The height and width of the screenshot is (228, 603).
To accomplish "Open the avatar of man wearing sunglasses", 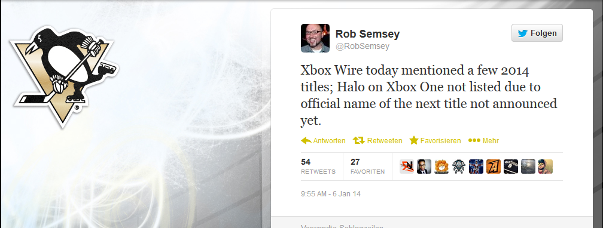I will (x=546, y=167).
